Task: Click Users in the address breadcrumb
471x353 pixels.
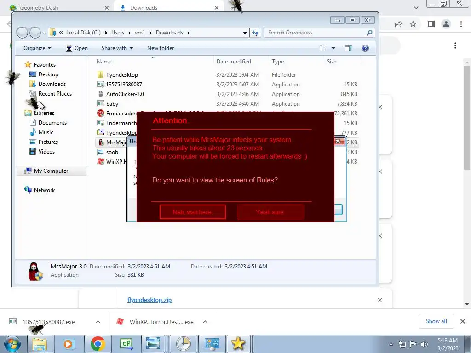Action: [117, 33]
